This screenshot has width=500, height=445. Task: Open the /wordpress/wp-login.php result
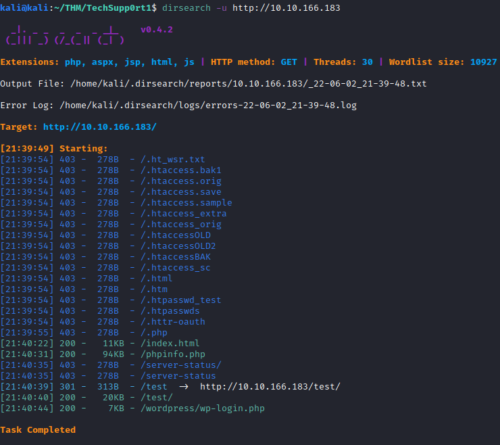tap(202, 408)
